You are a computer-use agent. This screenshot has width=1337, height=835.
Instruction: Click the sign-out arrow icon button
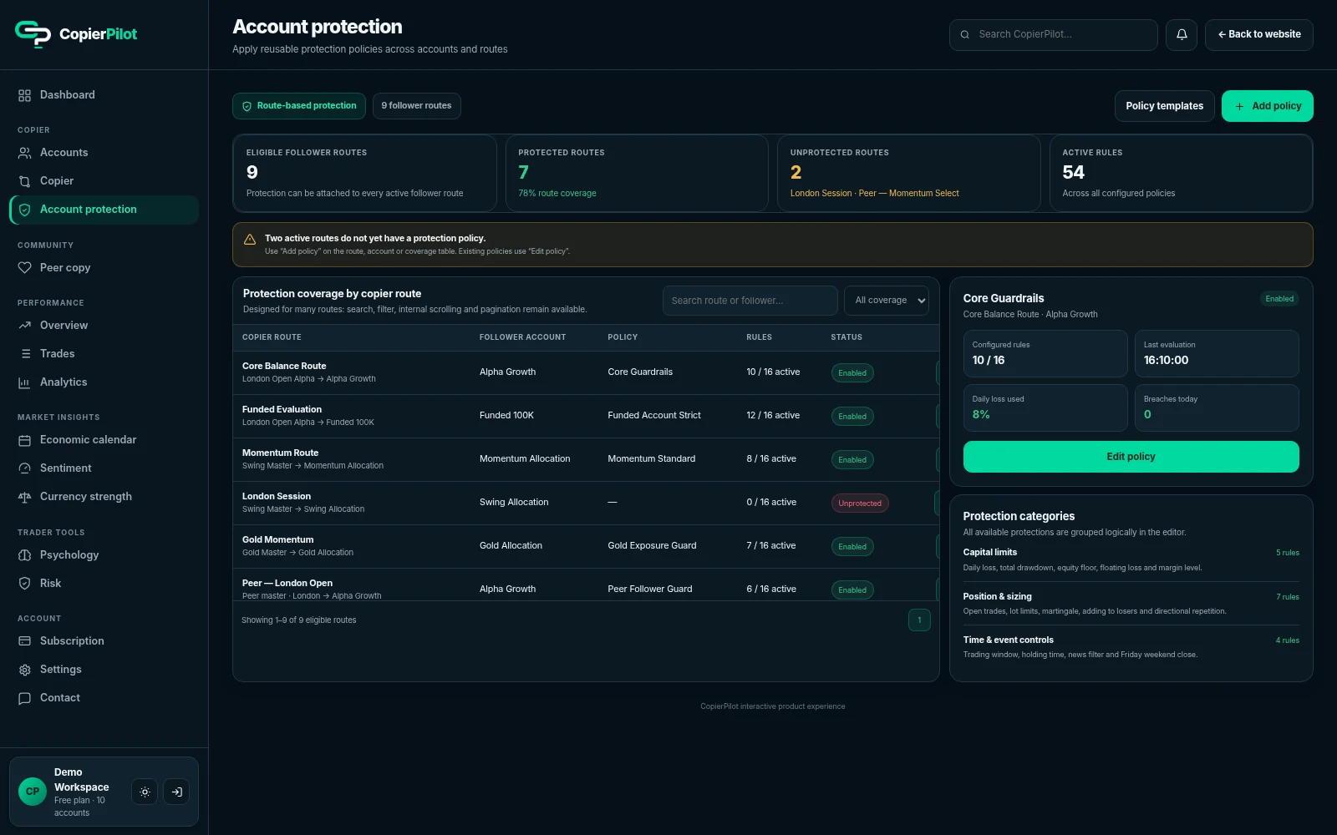point(176,792)
